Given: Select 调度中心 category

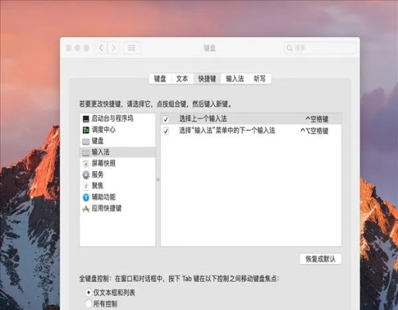Looking at the screenshot, I should click(118, 130).
